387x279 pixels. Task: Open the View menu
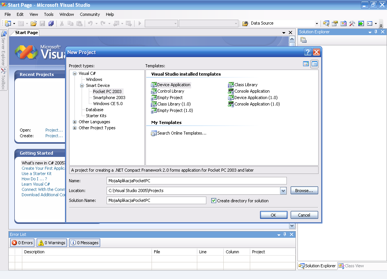(x=34, y=14)
